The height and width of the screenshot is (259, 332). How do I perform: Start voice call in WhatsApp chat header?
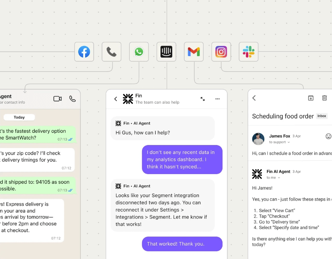(x=72, y=99)
